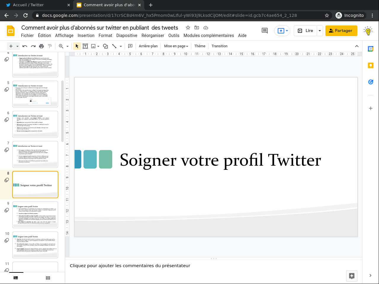This screenshot has width=379, height=284.
Task: Open the Diapositive menu
Action: click(x=127, y=35)
